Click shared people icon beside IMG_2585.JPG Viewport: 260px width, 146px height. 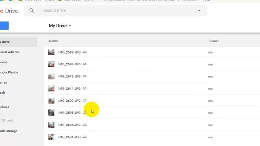84,125
